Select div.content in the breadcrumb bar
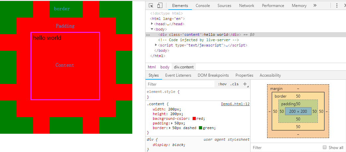Screen dimensions: 346x152 click(184, 67)
